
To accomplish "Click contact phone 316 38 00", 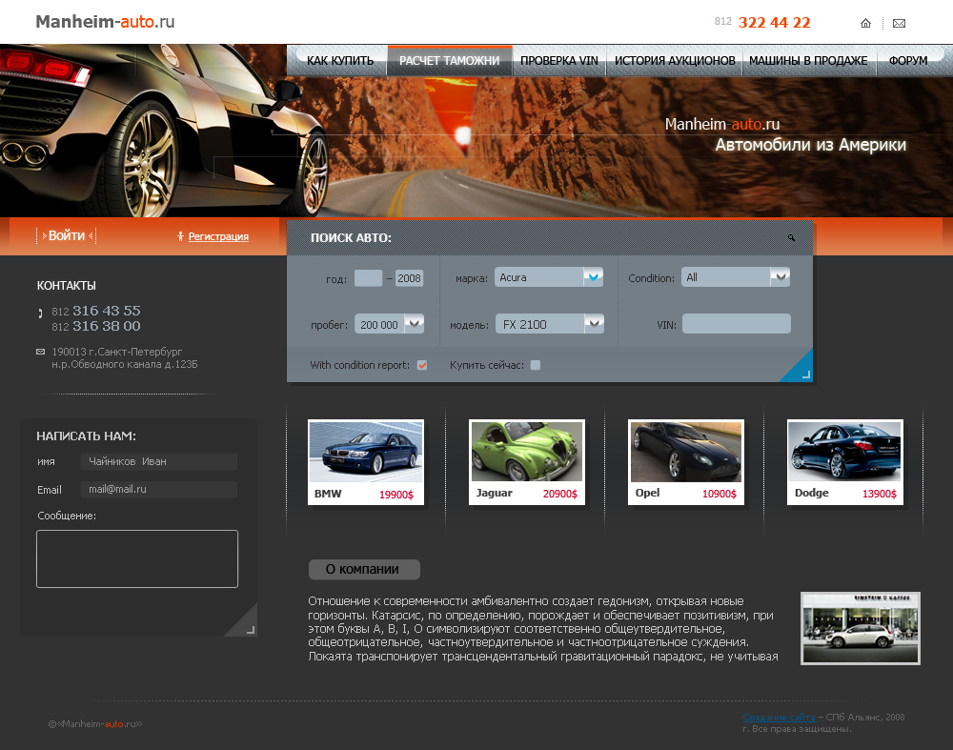I will (107, 326).
